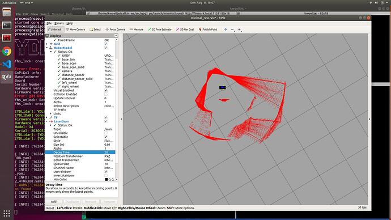The image size is (391, 220).
Task: Launch Google Chrome from the dock
Action: pos(7,52)
